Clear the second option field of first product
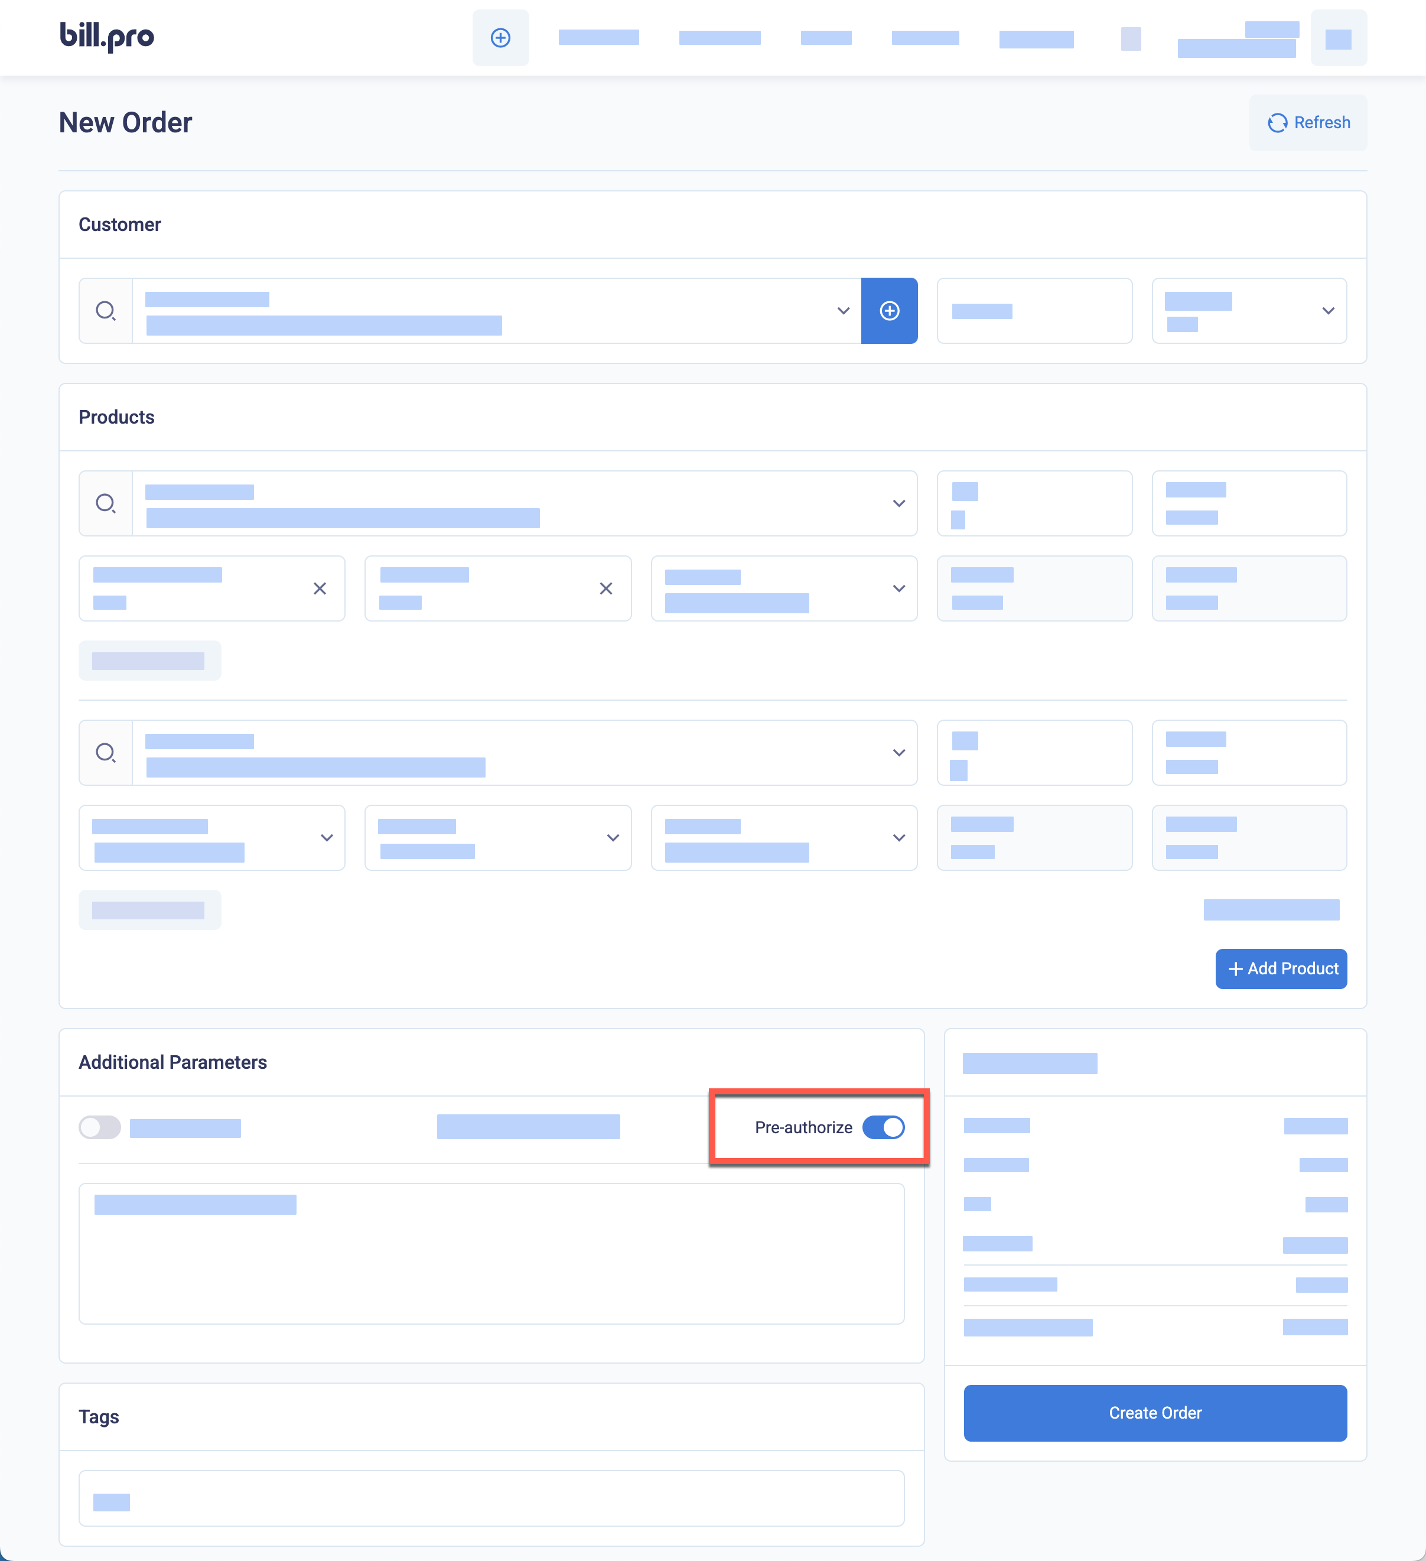 point(606,588)
